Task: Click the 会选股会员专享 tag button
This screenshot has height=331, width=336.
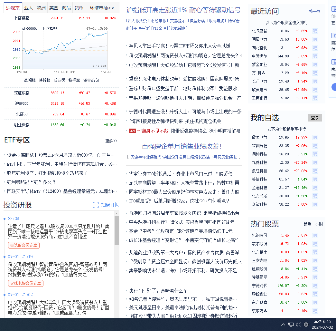Action: click(x=24, y=245)
